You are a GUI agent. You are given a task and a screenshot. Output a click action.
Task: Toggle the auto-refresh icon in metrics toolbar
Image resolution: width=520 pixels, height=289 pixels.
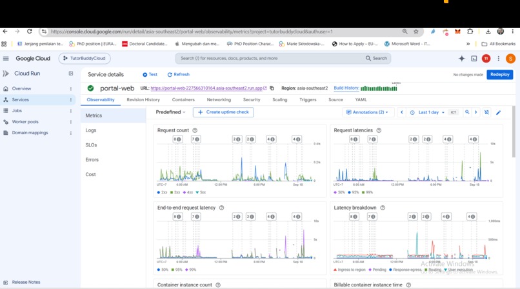point(486,112)
